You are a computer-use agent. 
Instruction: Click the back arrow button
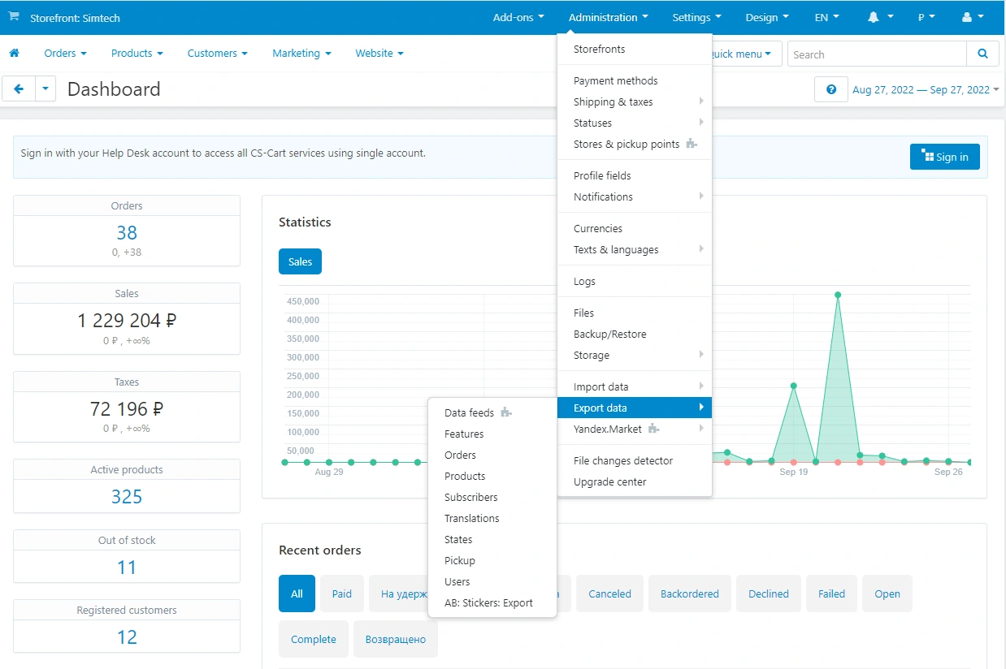click(x=19, y=89)
